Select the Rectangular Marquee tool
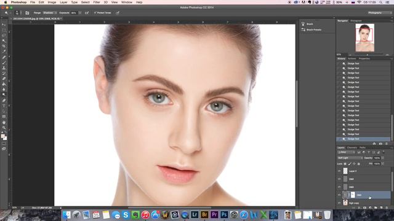 (x=4, y=30)
